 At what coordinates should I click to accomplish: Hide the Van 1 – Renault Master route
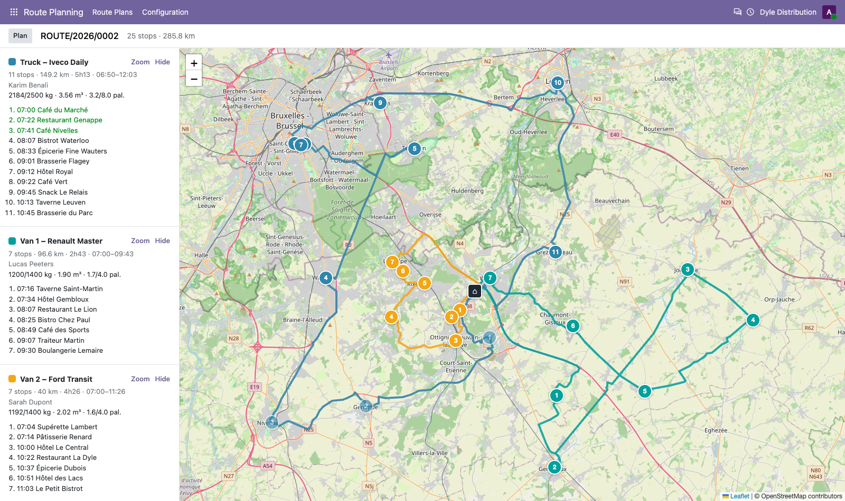pyautogui.click(x=163, y=240)
